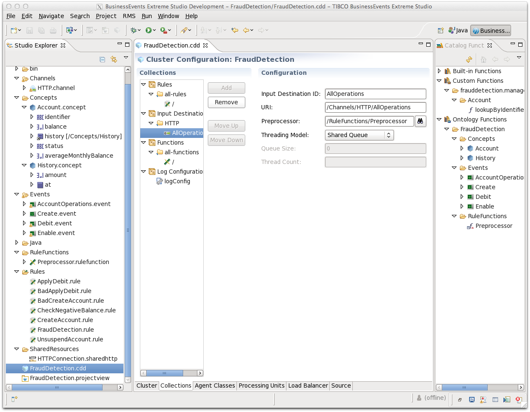This screenshot has height=412, width=530.
Task: Collapse the Custom Functions node
Action: tap(439, 81)
